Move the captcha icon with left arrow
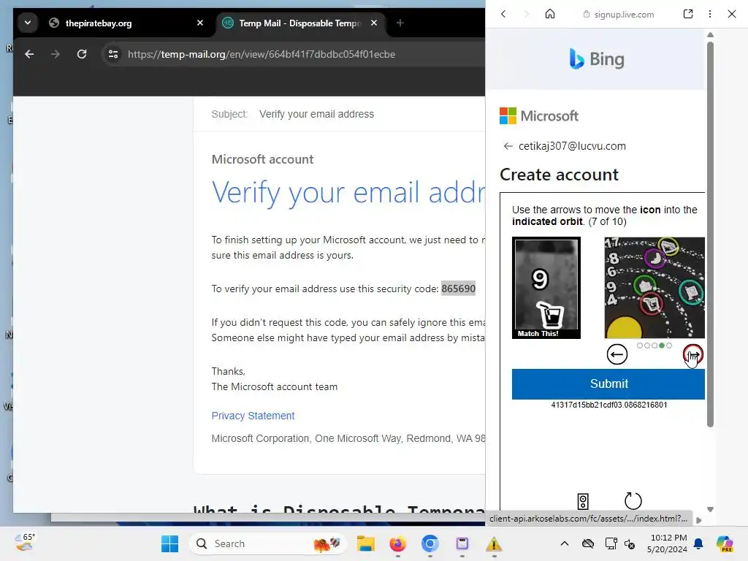The image size is (748, 561). pos(617,354)
